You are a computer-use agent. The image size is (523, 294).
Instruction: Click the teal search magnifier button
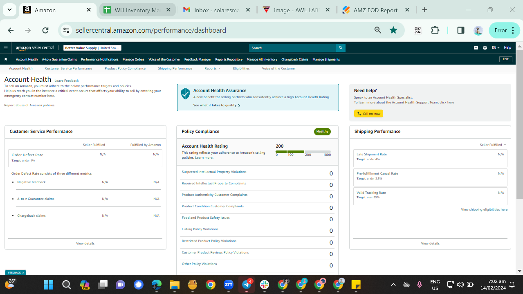[x=341, y=48]
